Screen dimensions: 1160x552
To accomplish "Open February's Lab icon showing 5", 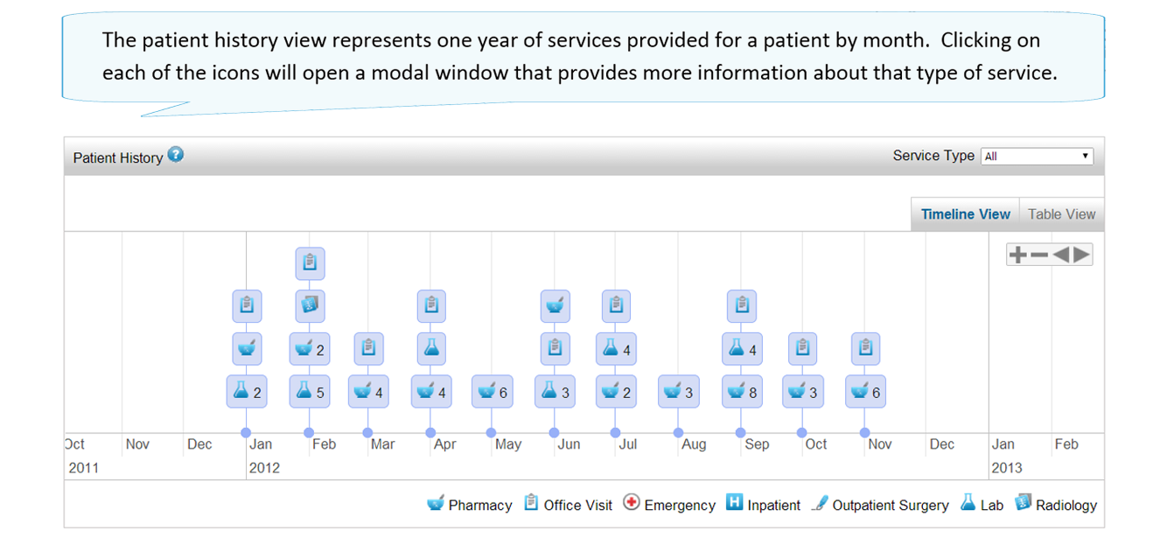I will coord(304,391).
